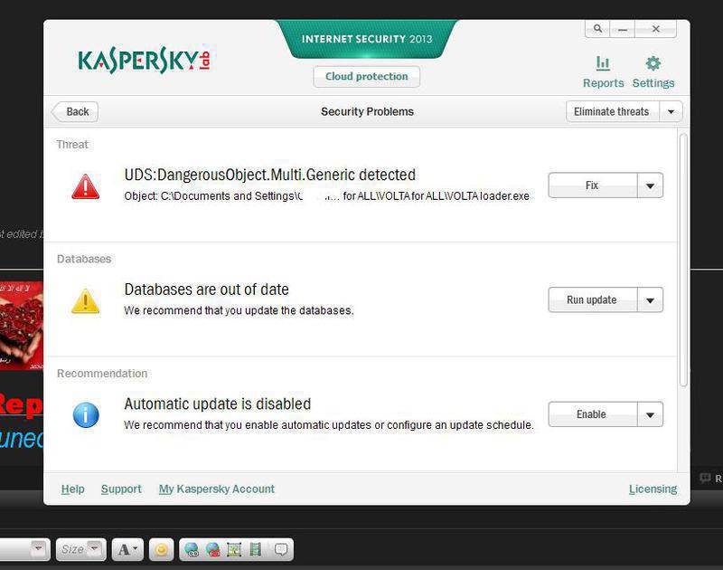
Task: Click the Settings label
Action: pyautogui.click(x=653, y=83)
